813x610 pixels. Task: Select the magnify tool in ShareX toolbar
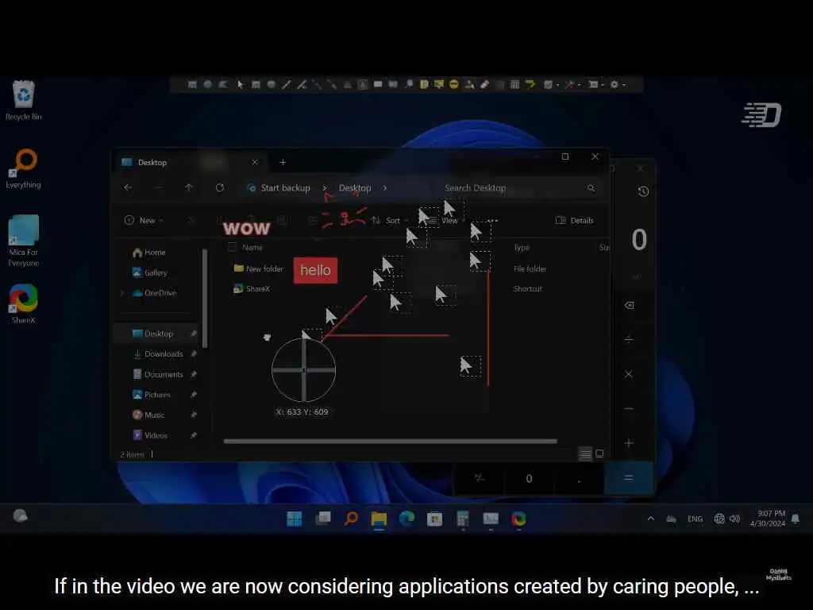(409, 84)
